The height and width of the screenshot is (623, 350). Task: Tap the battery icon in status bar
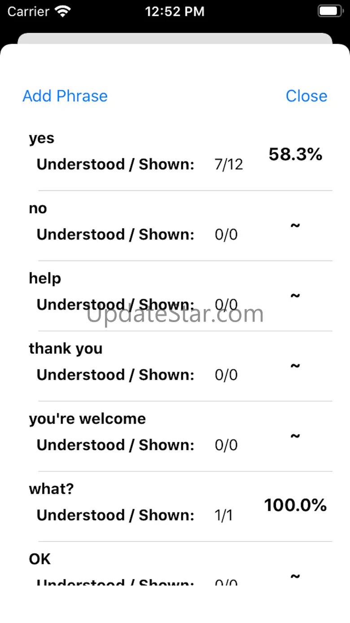tap(330, 11)
